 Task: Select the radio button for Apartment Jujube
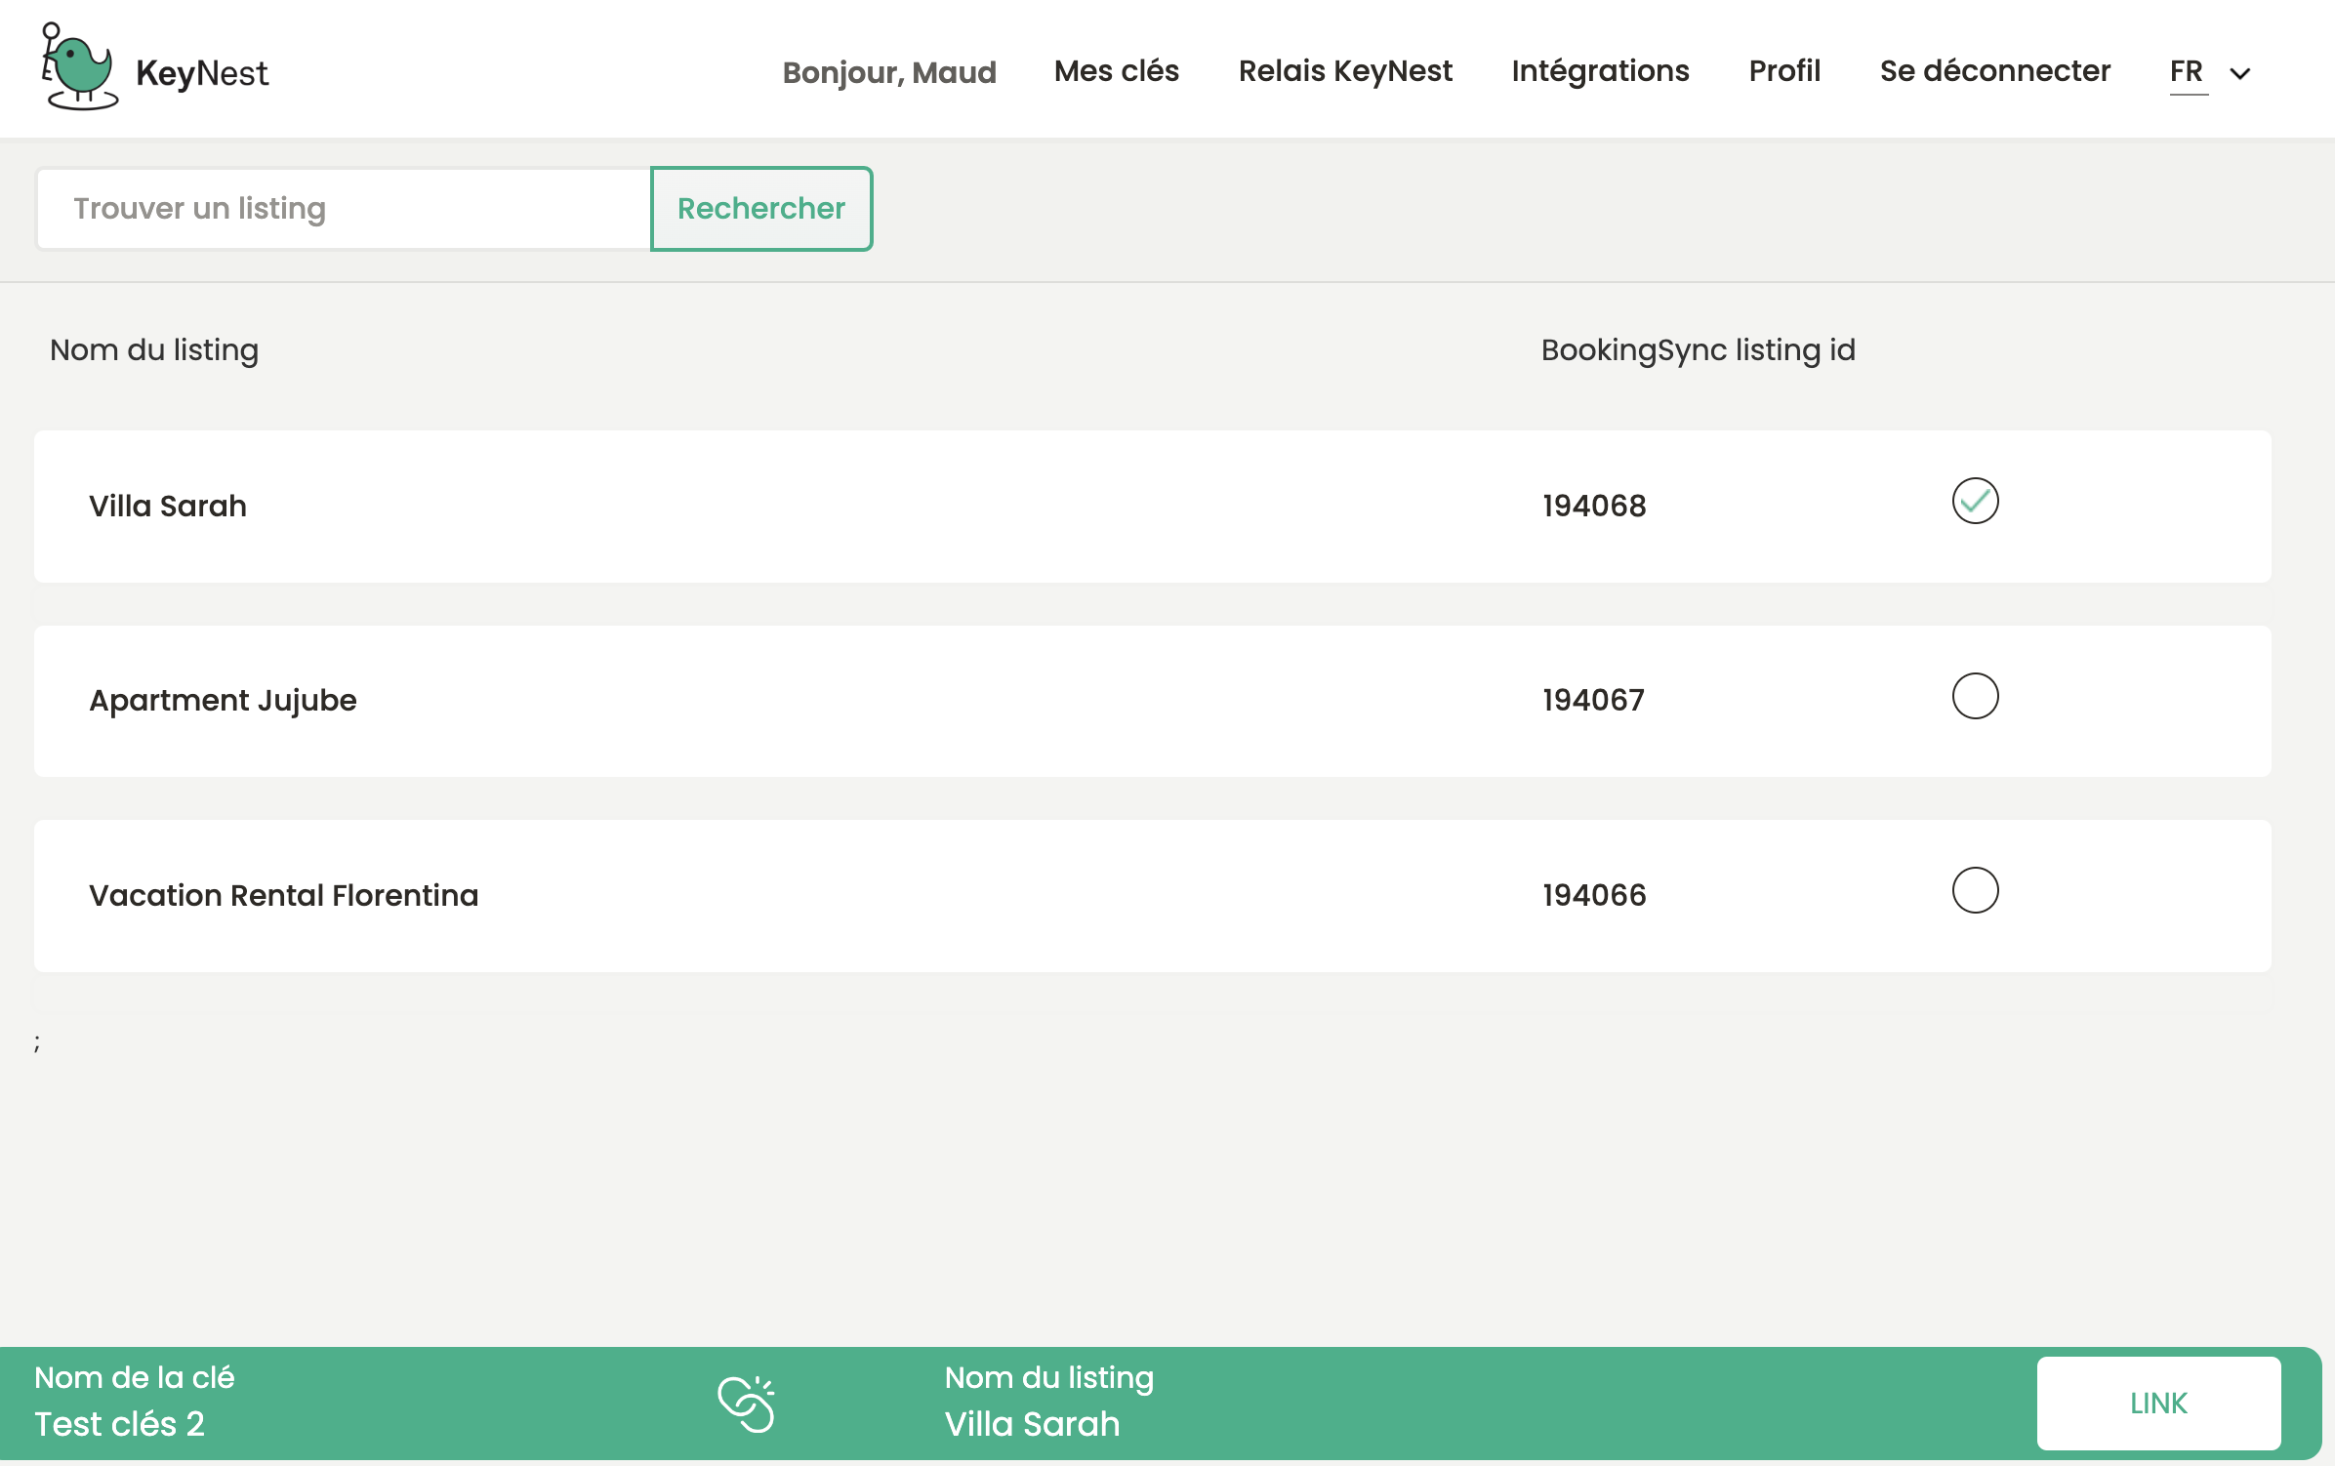click(x=1976, y=696)
